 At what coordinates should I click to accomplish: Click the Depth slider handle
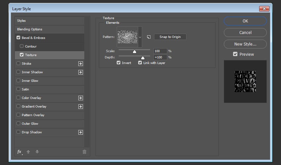pyautogui.click(x=143, y=58)
